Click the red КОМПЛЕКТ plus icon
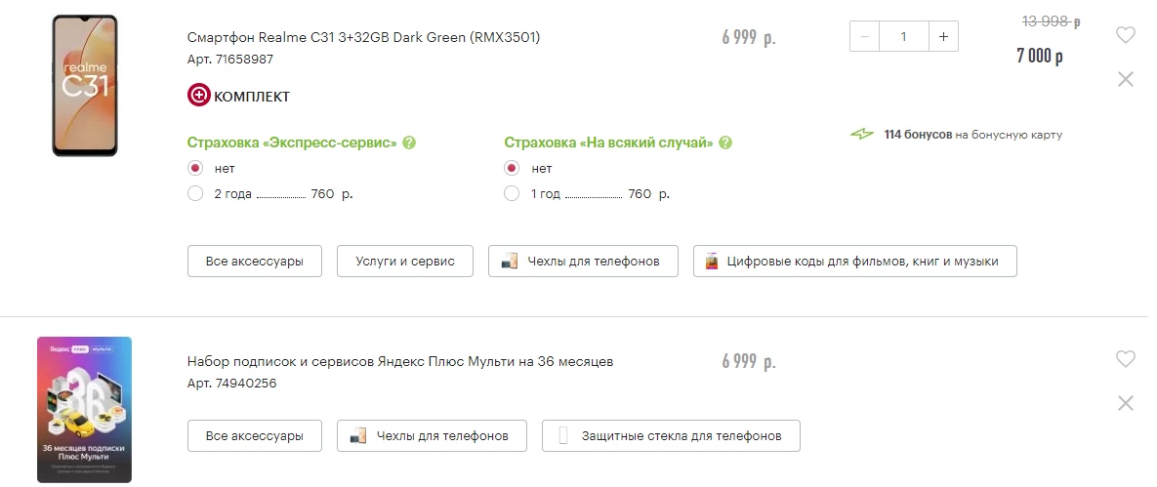The image size is (1157, 487). (x=198, y=96)
